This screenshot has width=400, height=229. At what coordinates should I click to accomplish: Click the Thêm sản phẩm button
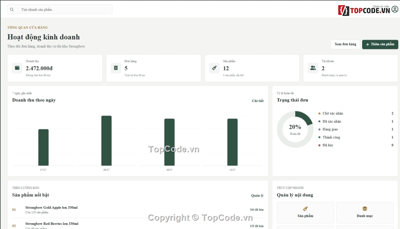[380, 44]
